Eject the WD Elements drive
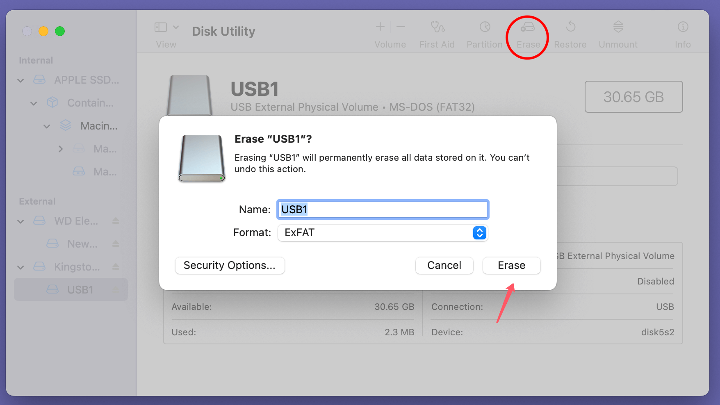Screen dimensions: 720x405 (x=116, y=221)
